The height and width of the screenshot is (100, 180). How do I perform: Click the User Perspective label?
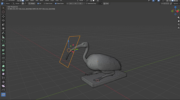(x=13, y=7)
